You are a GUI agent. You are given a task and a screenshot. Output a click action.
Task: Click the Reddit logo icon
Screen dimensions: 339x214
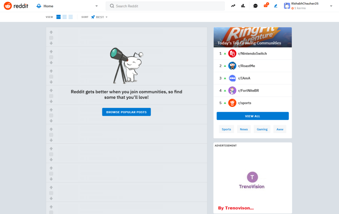point(8,6)
